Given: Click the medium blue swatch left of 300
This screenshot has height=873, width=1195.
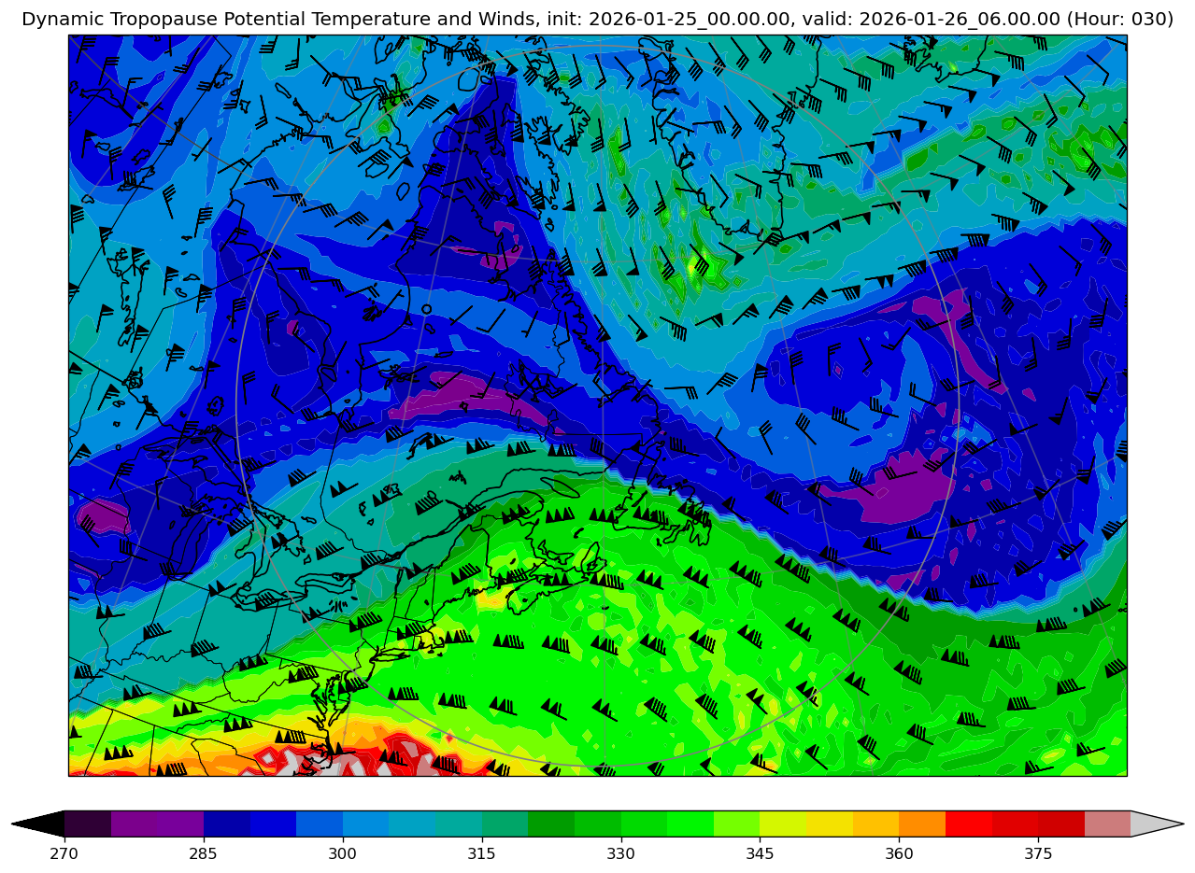Looking at the screenshot, I should pyautogui.click(x=320, y=824).
